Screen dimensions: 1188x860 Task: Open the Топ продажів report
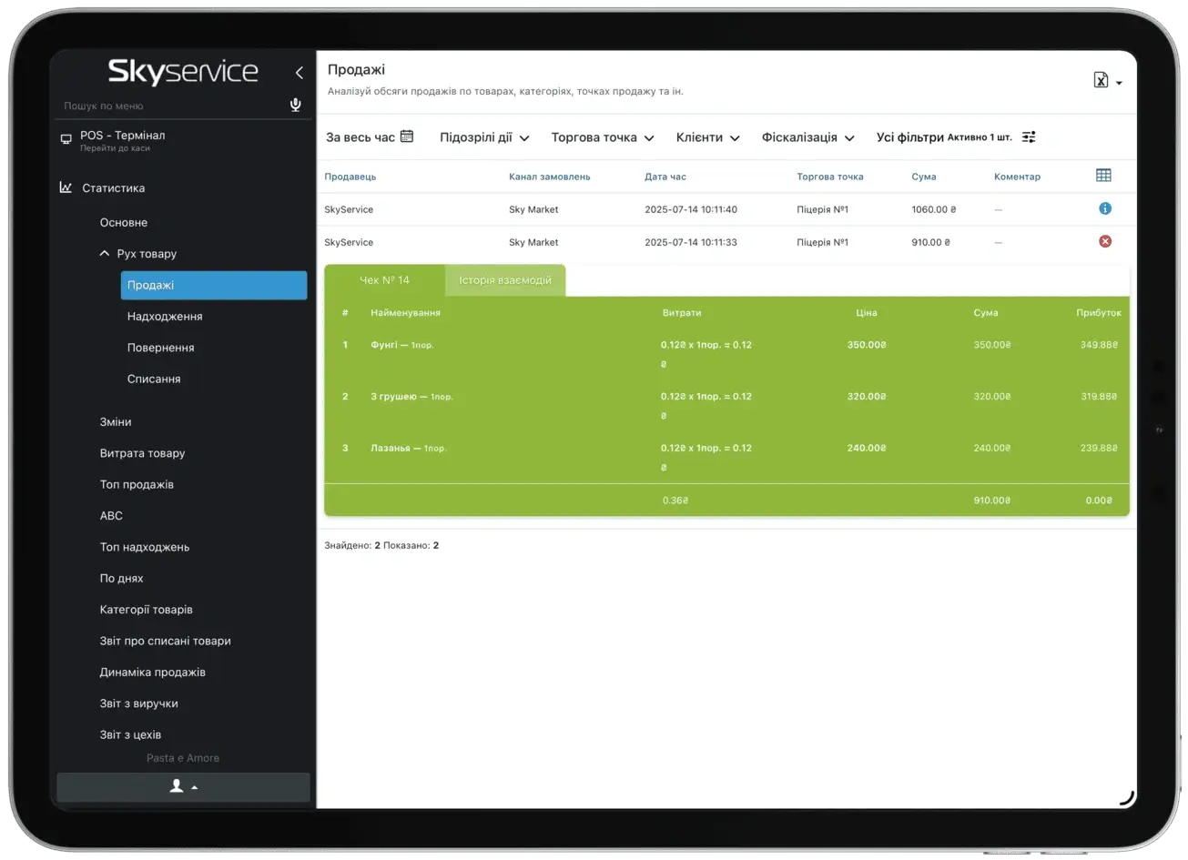pos(137,484)
